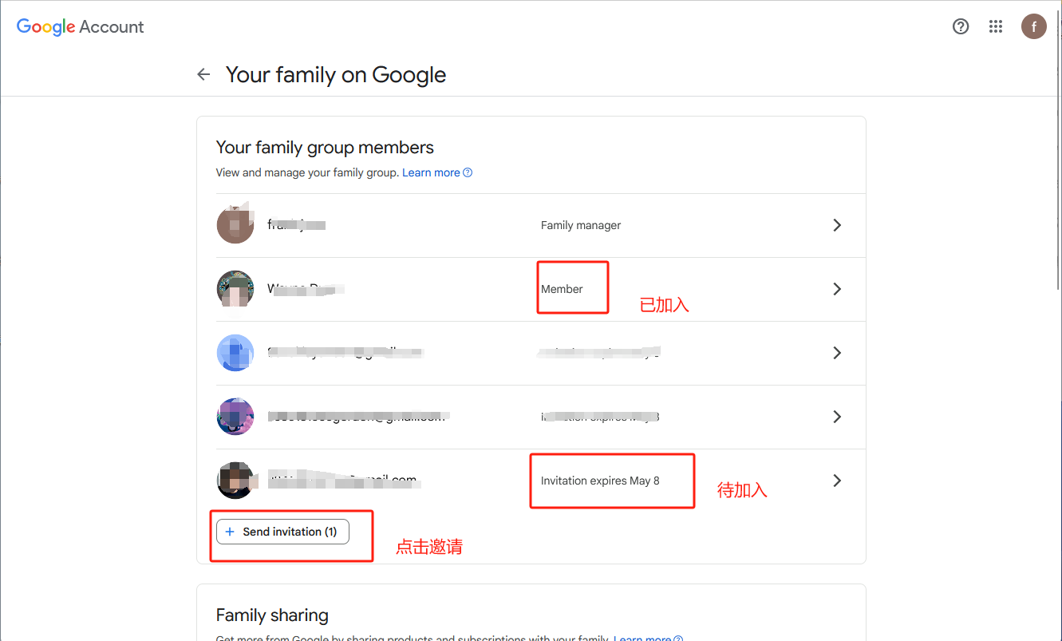Click the profile picture beside Member row

click(235, 289)
